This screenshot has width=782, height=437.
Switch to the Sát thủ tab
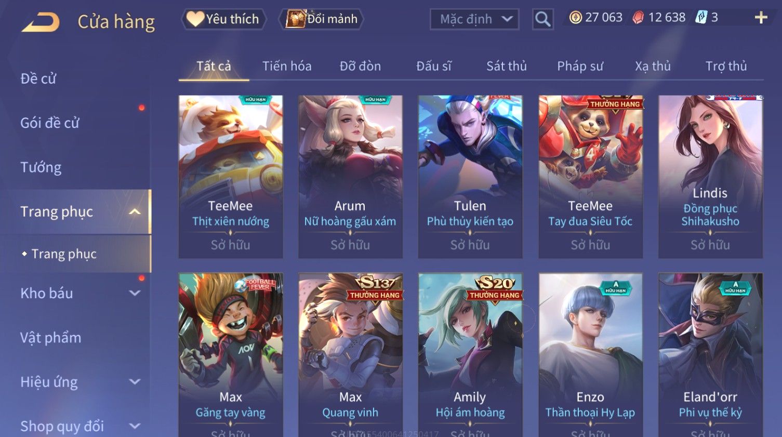pos(507,66)
